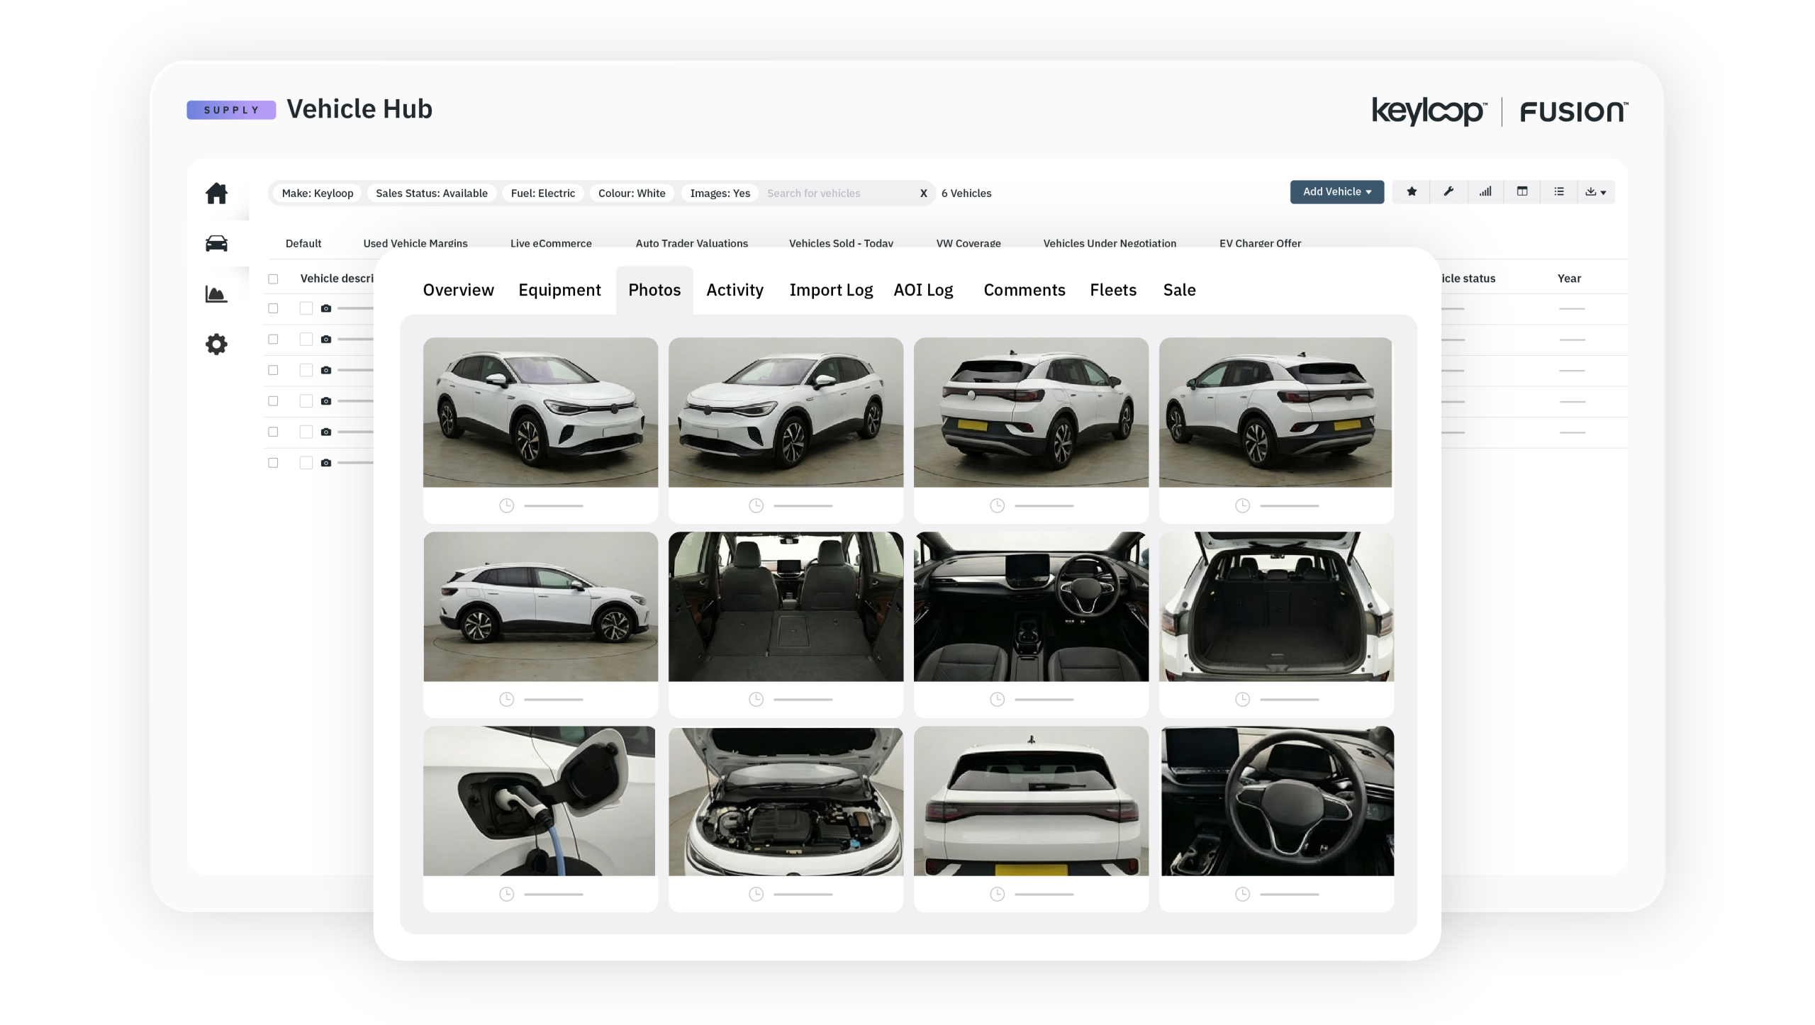Toggle the select-all checkbox in table header
This screenshot has height=1025, width=1815.
point(273,279)
